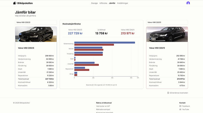Image resolution: width=203 pixels, height=113 pixels.
Task: Click the Bränsle label on chart axis
Action: 71,49
